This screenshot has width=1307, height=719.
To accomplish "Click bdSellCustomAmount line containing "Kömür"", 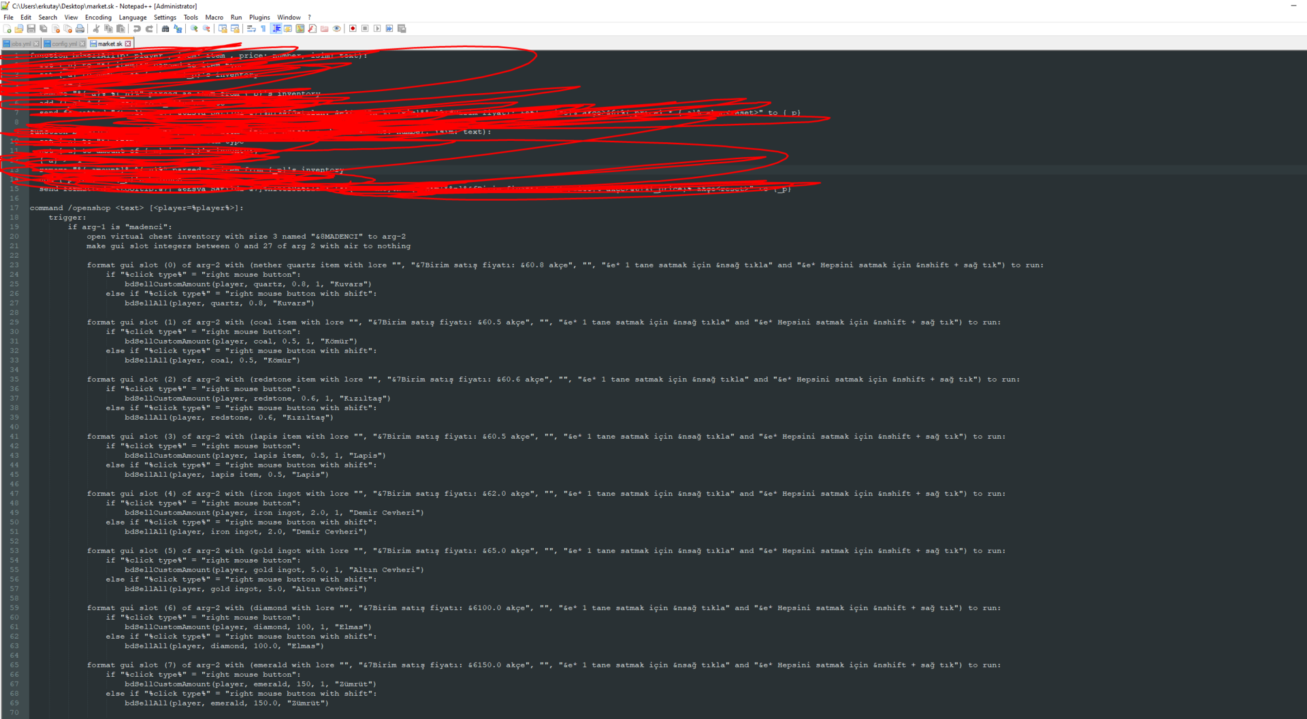I will [x=241, y=341].
